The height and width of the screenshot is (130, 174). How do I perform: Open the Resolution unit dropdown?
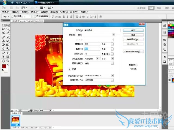[x=112, y=54]
